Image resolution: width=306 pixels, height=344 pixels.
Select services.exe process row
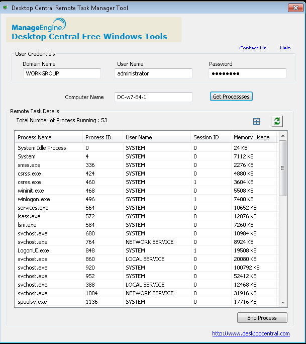pos(146,208)
